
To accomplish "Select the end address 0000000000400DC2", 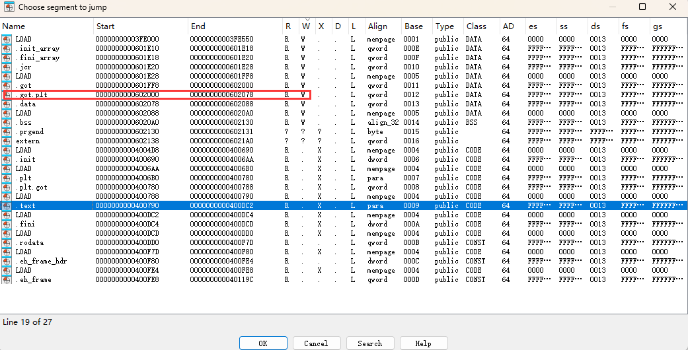I will coord(221,205).
